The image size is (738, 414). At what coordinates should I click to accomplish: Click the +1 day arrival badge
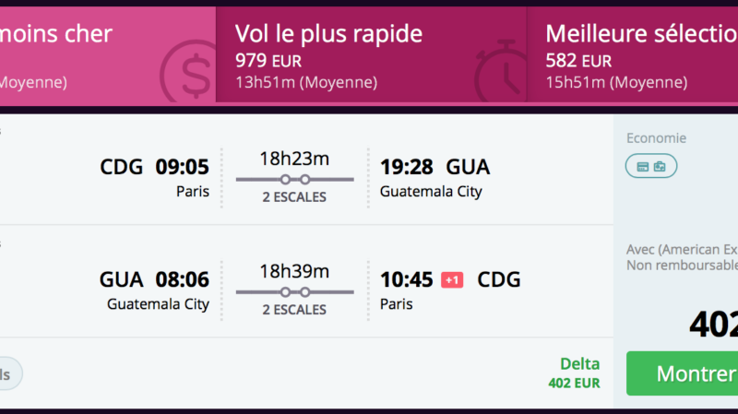[452, 280]
